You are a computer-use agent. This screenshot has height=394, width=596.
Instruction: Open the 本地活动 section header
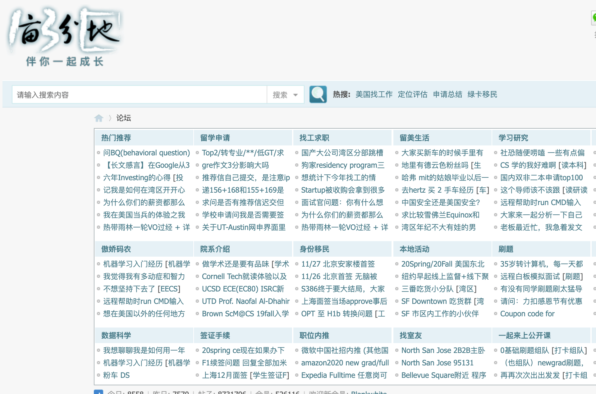[x=414, y=249]
